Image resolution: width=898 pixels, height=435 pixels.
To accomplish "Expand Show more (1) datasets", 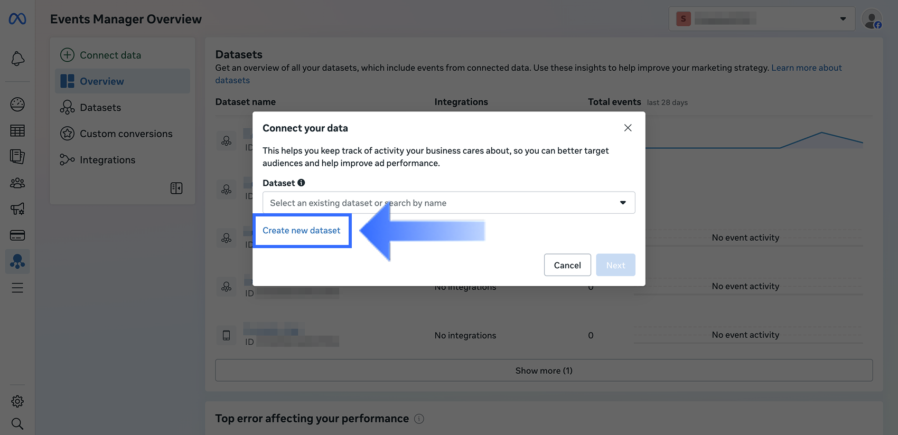I will (544, 371).
